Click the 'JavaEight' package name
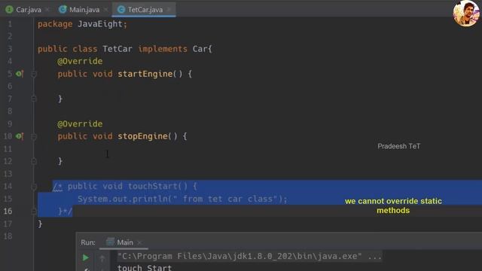Image resolution: width=482 pixels, height=271 pixels. coord(100,24)
